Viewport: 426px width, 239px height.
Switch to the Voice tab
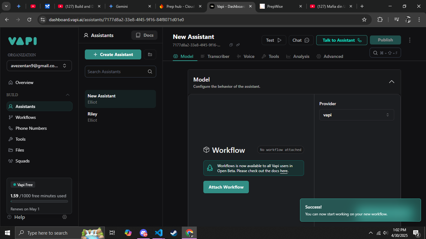tap(246, 56)
